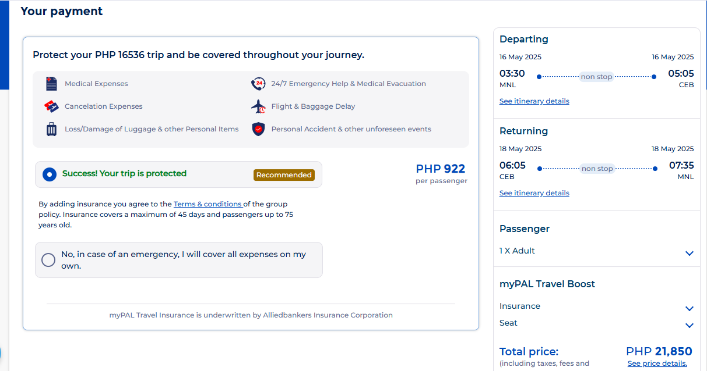707x371 pixels.
Task: Select the 'No, I will cover expenses' option
Action: coord(48,260)
